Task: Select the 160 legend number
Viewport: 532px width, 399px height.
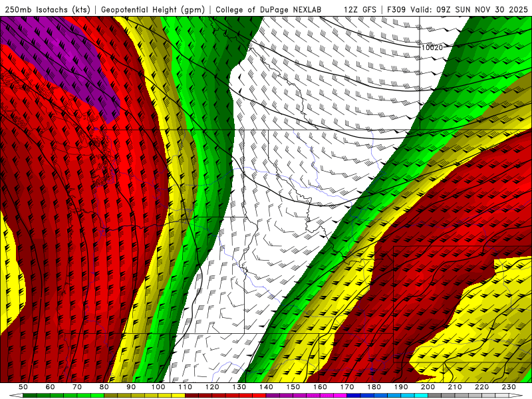Action: tap(321, 387)
